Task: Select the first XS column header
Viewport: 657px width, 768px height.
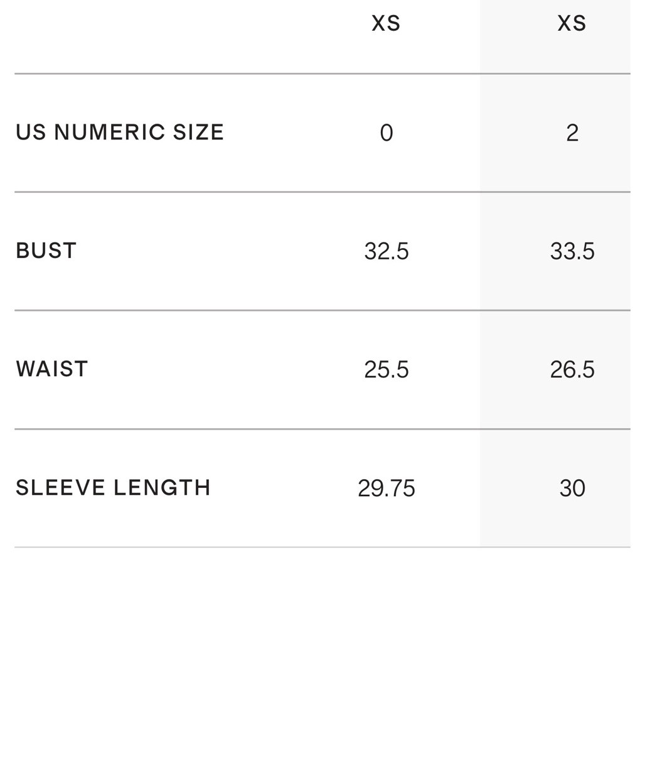Action: click(x=386, y=24)
